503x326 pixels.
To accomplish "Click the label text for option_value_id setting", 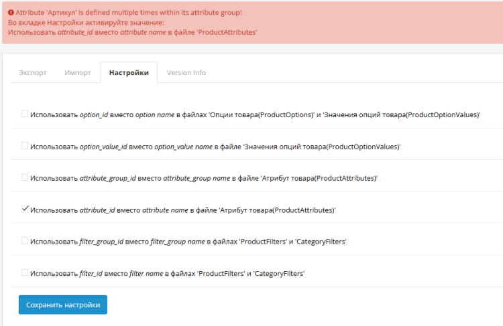I will click(215, 147).
